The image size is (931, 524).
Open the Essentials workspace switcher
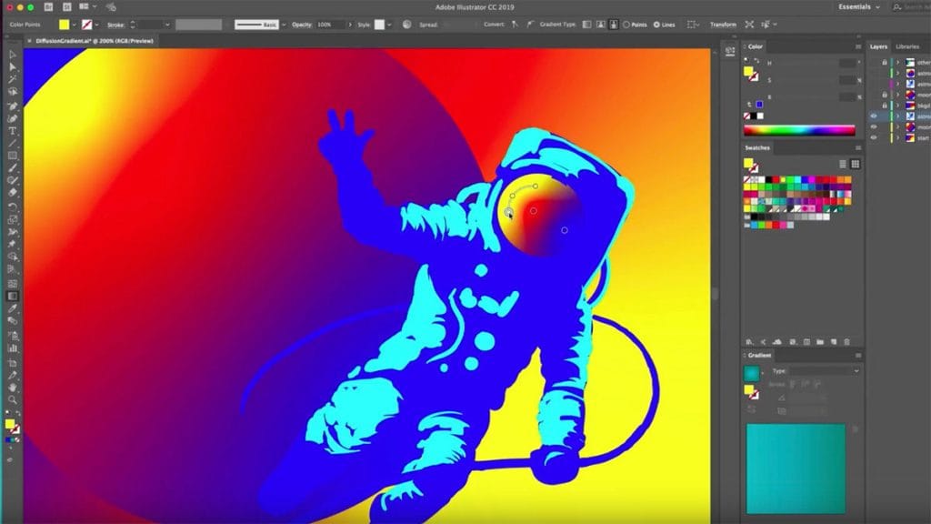coord(855,5)
